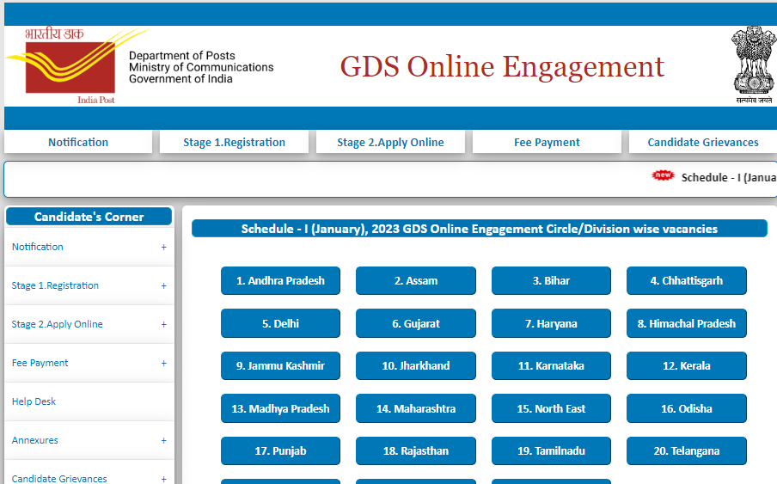Image resolution: width=777 pixels, height=484 pixels.
Task: Click Candidate's Corner panel header
Action: pos(89,217)
